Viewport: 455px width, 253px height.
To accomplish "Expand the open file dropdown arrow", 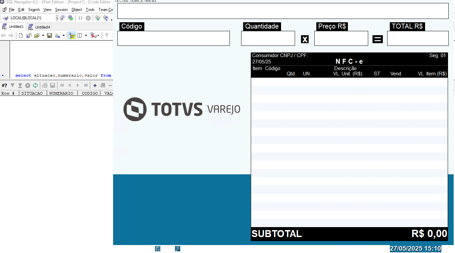I will pos(43,36).
